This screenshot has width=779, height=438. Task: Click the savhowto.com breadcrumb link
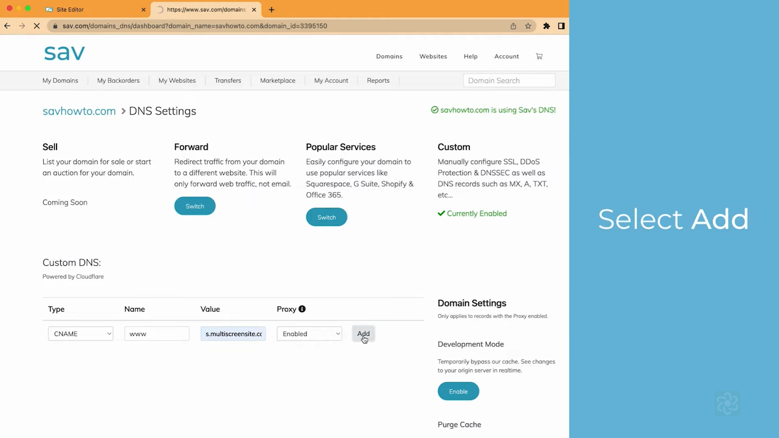click(x=79, y=111)
